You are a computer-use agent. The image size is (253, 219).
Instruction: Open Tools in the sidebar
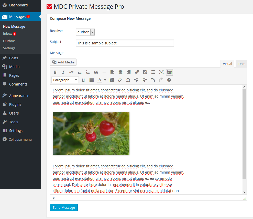coord(20,122)
